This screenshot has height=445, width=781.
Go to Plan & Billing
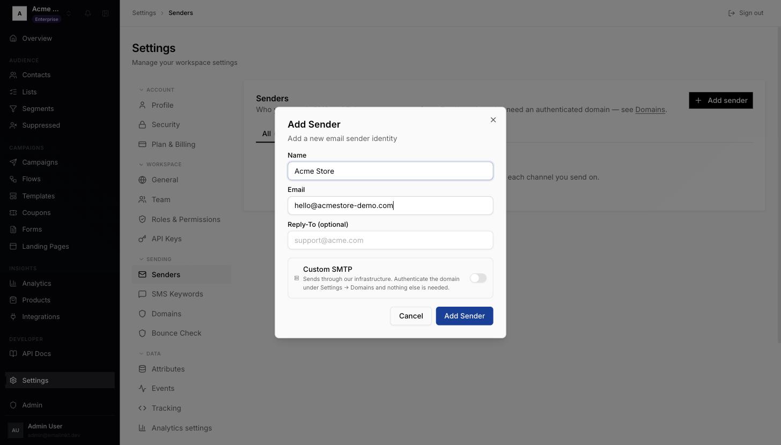pyautogui.click(x=181, y=144)
